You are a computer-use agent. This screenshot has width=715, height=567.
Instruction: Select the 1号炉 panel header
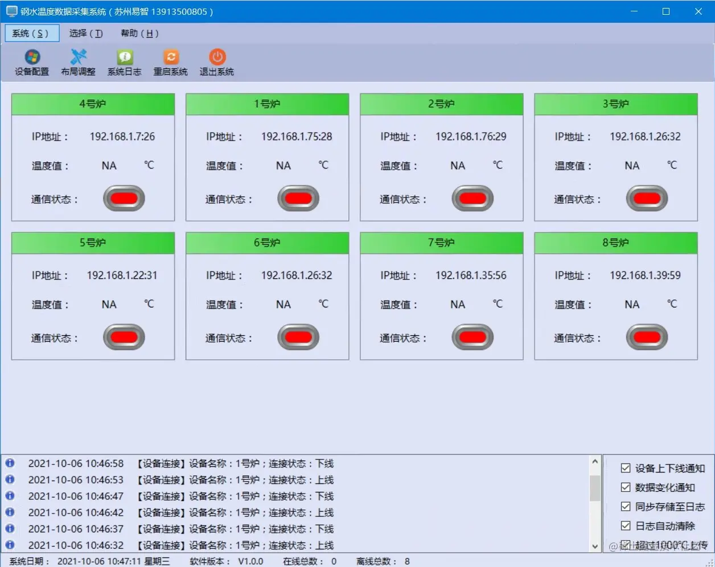point(267,104)
